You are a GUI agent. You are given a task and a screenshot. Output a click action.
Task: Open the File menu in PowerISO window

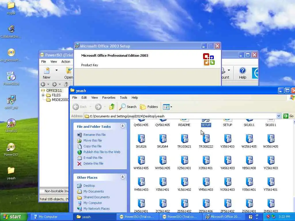pos(44,62)
